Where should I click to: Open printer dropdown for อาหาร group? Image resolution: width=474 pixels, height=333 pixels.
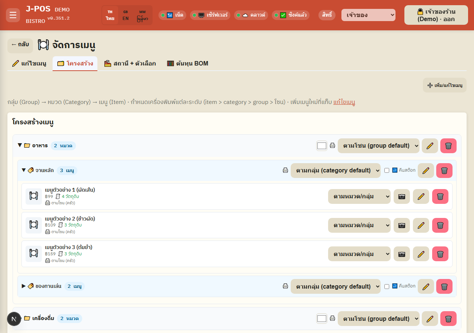378,146
